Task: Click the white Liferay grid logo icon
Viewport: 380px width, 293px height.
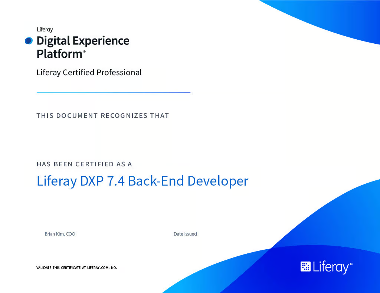Action: pyautogui.click(x=305, y=267)
